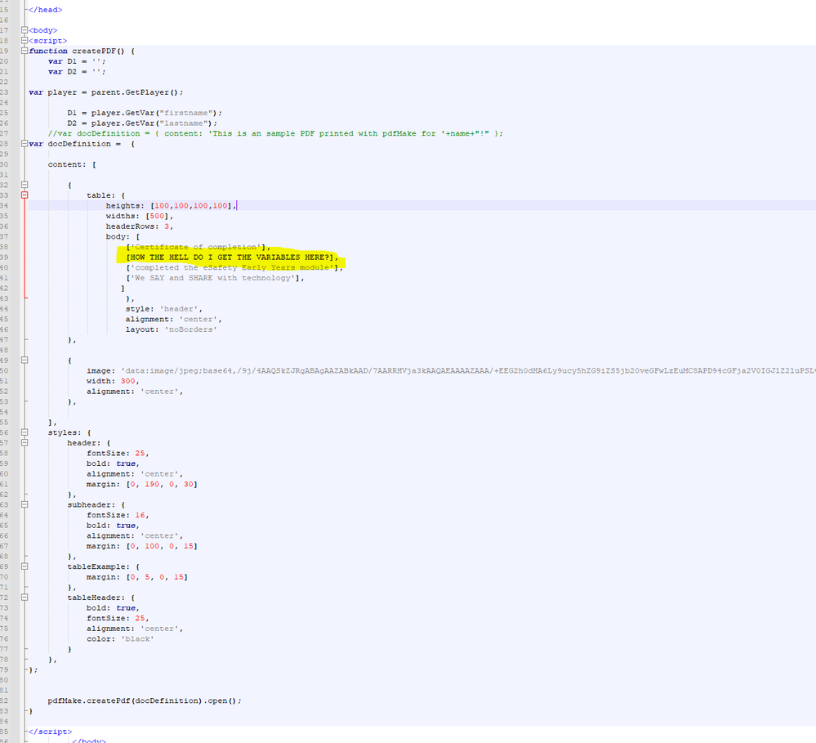816x743 pixels.
Task: Collapse the 'tableHeader: {' block
Action: tap(24, 598)
